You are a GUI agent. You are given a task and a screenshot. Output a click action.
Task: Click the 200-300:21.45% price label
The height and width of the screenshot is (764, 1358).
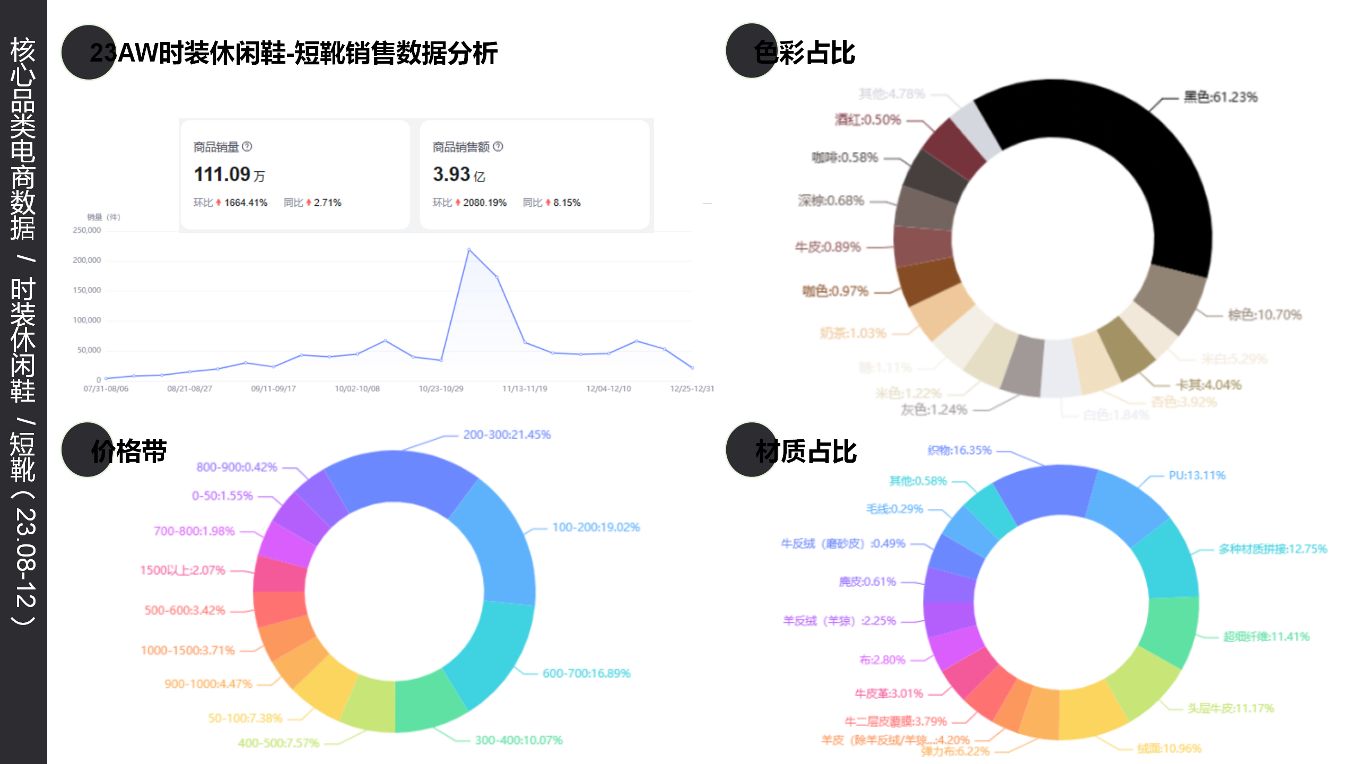[x=507, y=435]
